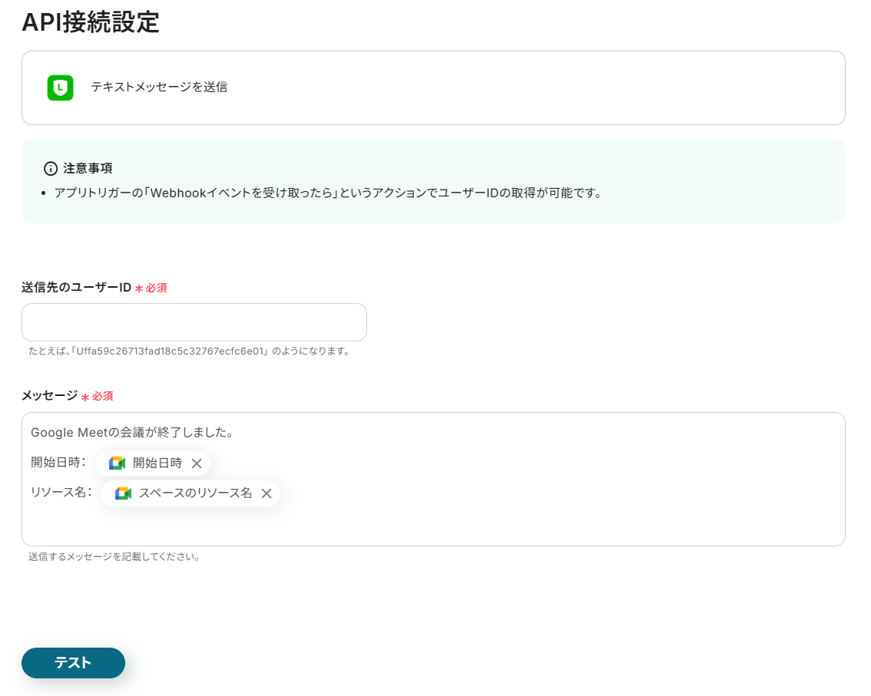Viewport: 871px width, 696px height.
Task: Click the 注意事項 heading text
Action: point(88,168)
